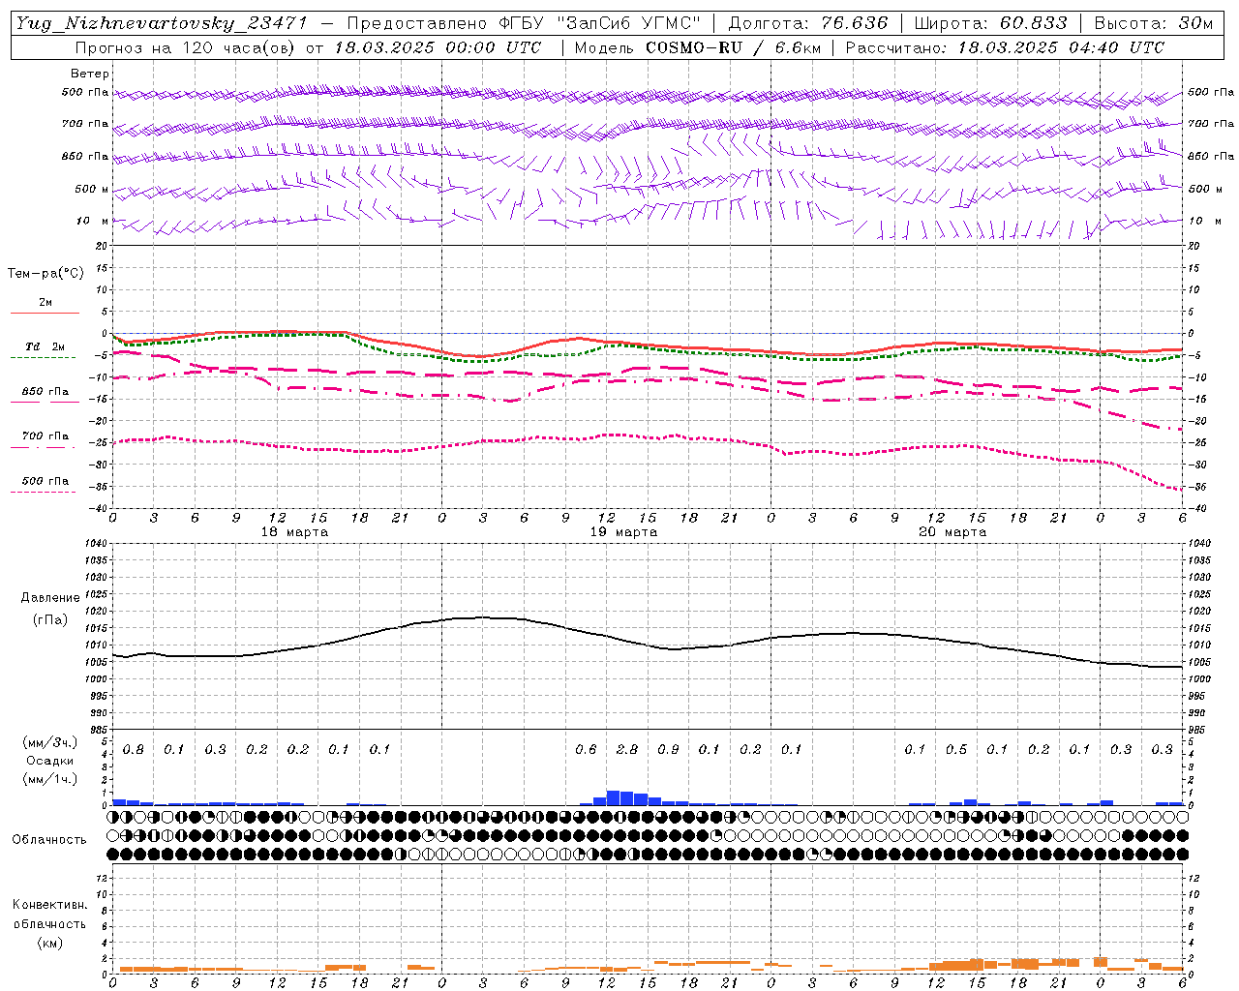Click the (гПа) pressure unit label
The image size is (1239, 991).
(x=50, y=620)
